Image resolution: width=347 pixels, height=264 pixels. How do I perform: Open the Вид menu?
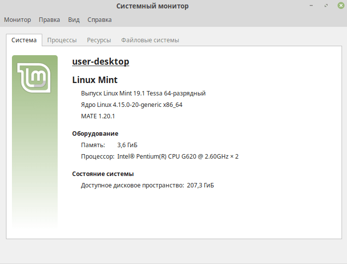74,20
